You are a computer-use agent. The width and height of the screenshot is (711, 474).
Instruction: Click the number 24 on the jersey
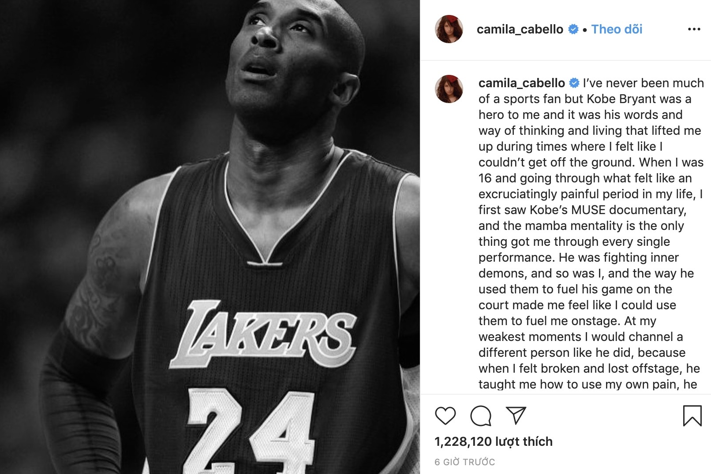click(251, 430)
